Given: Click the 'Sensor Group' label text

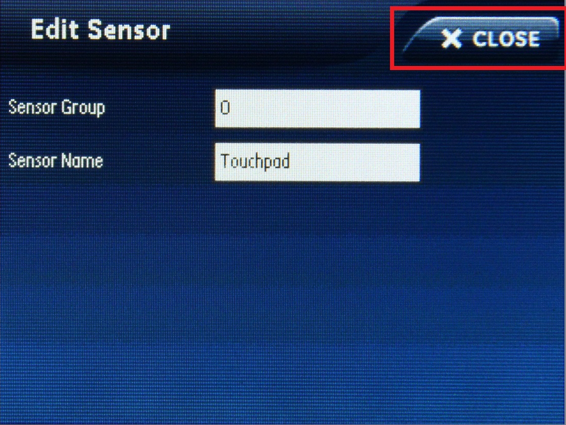Looking at the screenshot, I should coord(57,108).
